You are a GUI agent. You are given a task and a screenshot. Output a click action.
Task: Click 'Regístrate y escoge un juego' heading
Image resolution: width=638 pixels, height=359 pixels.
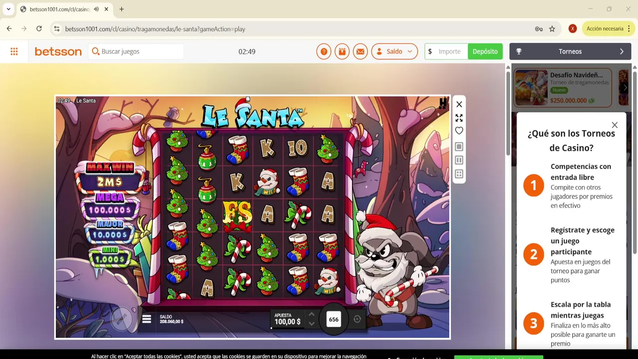[x=582, y=241]
